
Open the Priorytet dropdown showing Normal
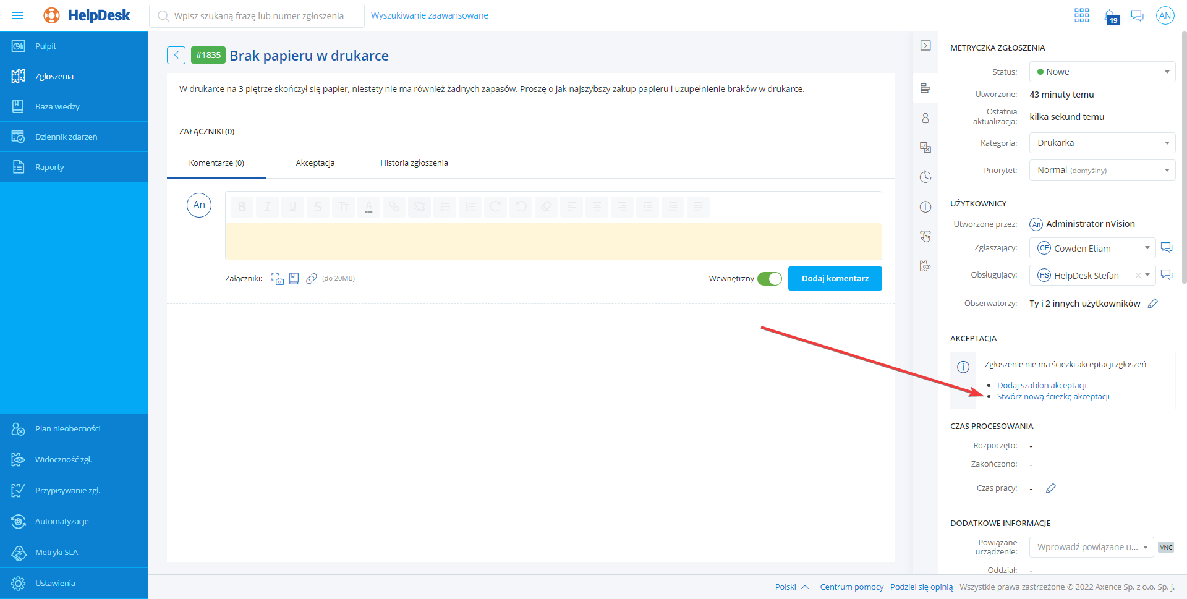1102,170
